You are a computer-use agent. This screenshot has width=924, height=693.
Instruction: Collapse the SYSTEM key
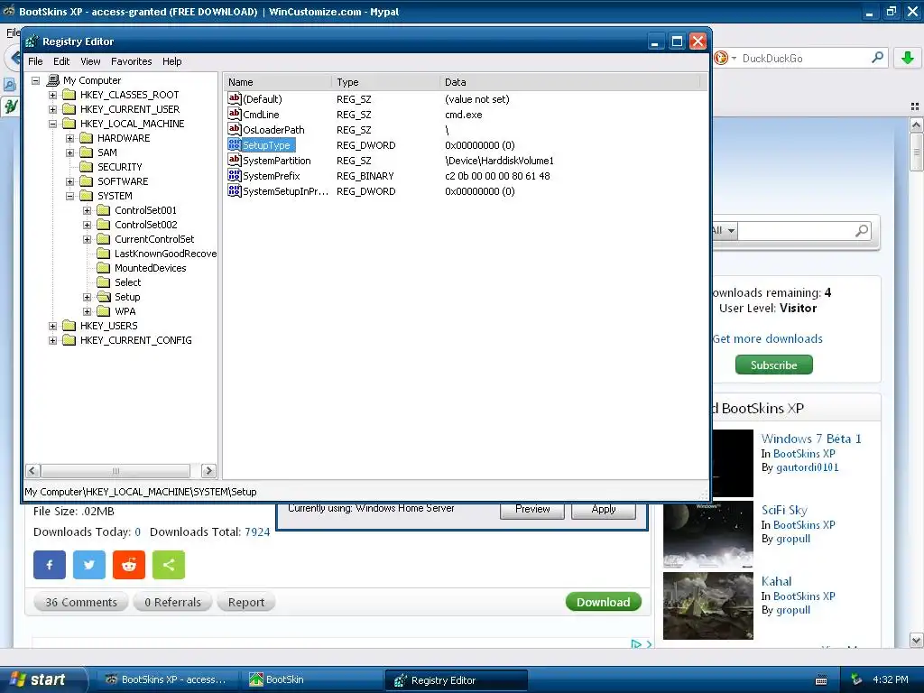pyautogui.click(x=69, y=196)
